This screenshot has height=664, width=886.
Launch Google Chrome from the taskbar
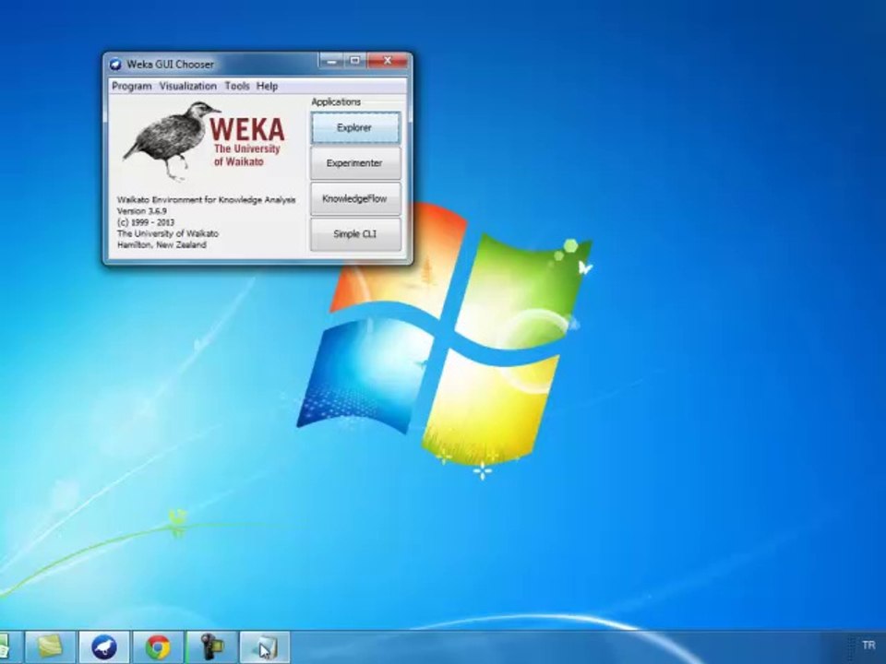pos(158,647)
